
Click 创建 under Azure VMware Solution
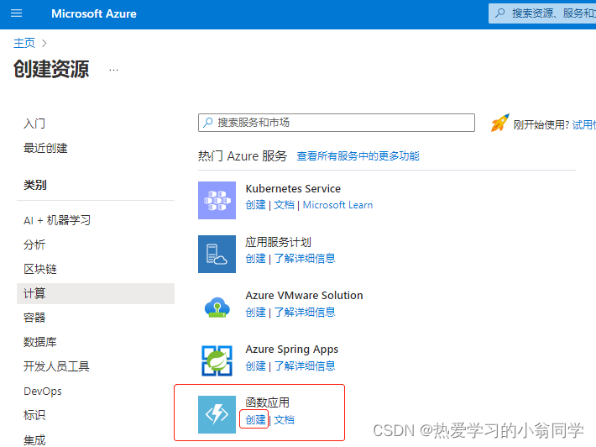[x=255, y=313]
